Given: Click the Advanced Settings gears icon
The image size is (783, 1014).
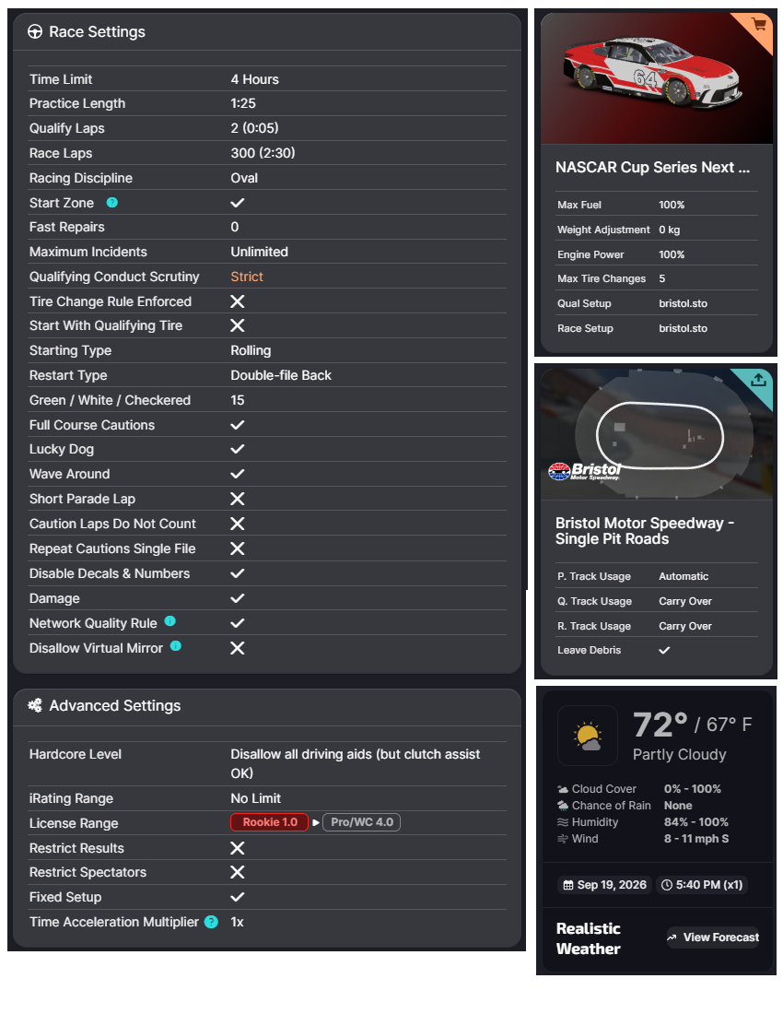Looking at the screenshot, I should pyautogui.click(x=35, y=705).
